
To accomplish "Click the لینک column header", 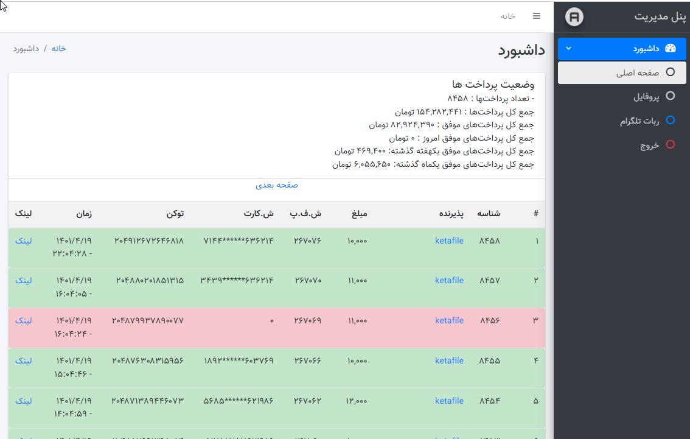I will pyautogui.click(x=23, y=214).
